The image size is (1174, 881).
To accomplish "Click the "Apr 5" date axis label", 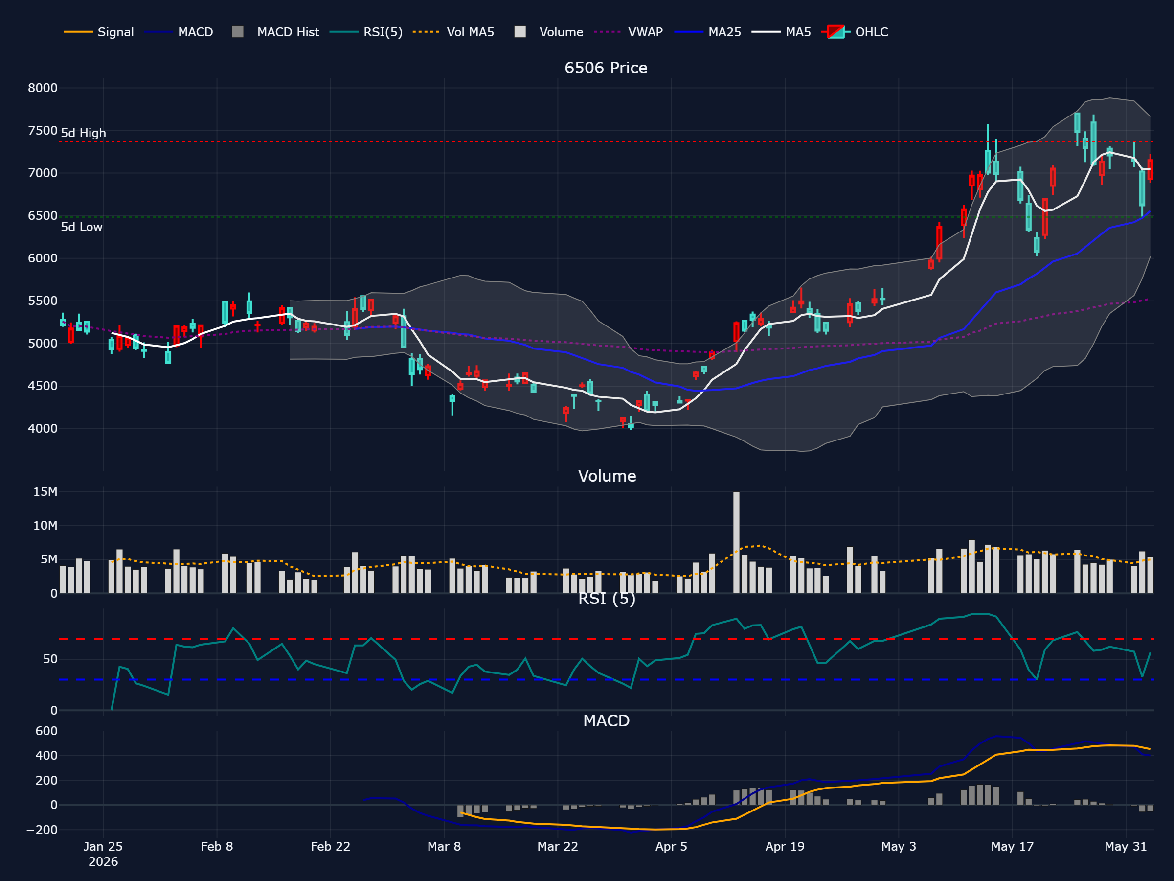I will point(672,846).
